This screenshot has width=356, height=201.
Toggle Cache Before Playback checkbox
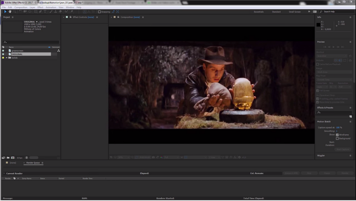[x=318, y=65]
